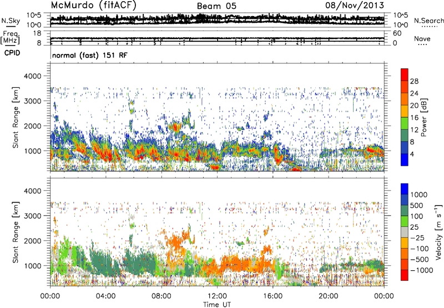Select the 'Beam 05' heading

(x=216, y=6)
